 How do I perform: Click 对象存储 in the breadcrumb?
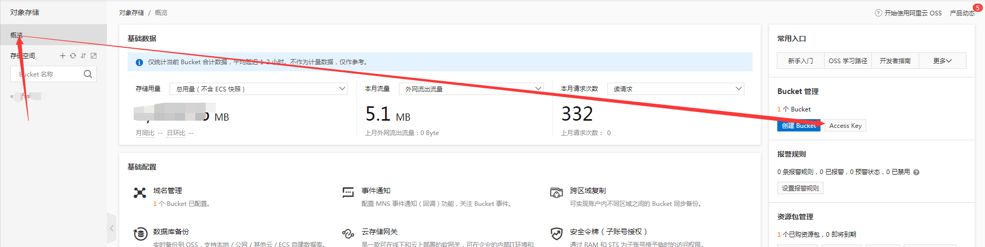tap(132, 13)
